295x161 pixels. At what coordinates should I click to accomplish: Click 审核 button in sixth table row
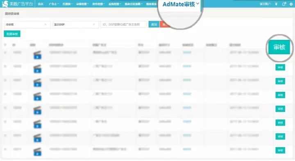[280, 122]
